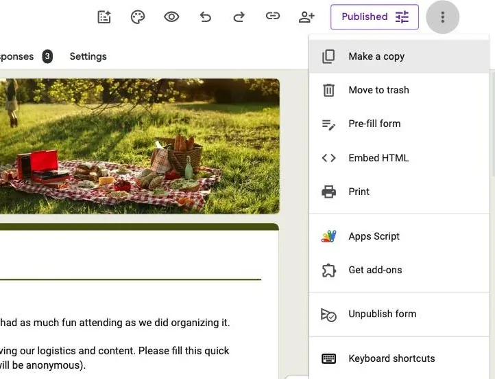Undo the last change
Viewport: 495px width, 379px height.
(x=205, y=16)
